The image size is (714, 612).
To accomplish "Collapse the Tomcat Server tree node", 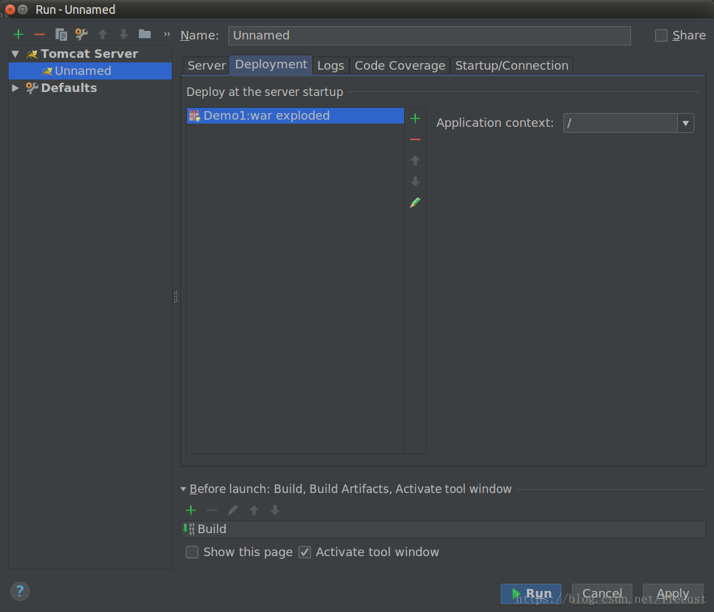I will point(16,54).
